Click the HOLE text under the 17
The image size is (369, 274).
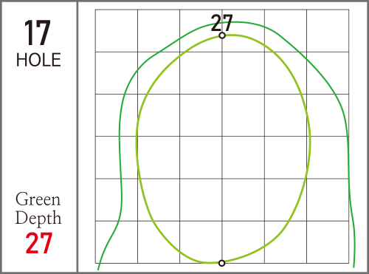[x=38, y=60]
